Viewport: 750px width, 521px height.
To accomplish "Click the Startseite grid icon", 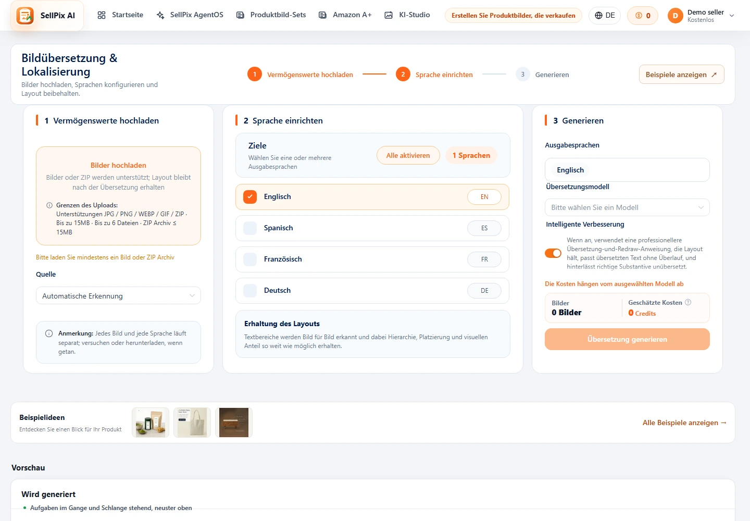I will pyautogui.click(x=102, y=15).
